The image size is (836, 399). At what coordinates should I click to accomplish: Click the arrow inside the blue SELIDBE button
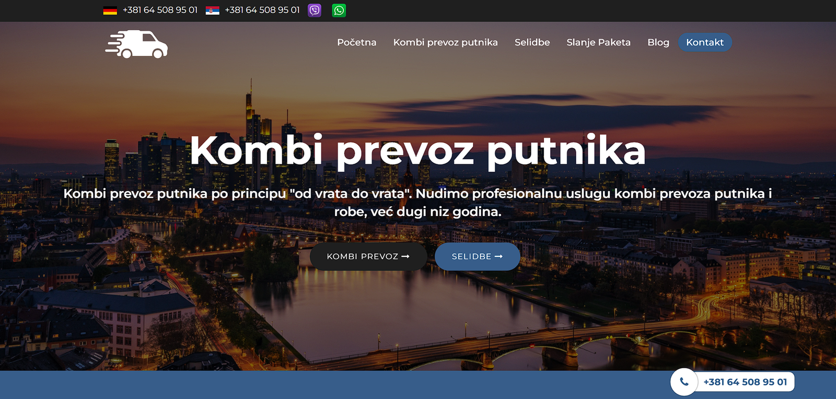pos(498,257)
